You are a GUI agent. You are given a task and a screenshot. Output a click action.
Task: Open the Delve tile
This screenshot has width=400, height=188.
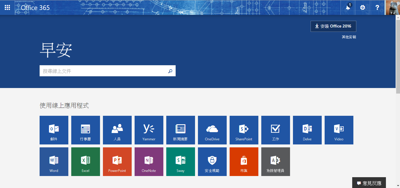point(307,130)
